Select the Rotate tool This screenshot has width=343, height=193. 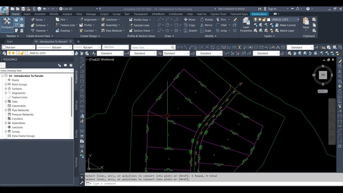tap(206, 20)
